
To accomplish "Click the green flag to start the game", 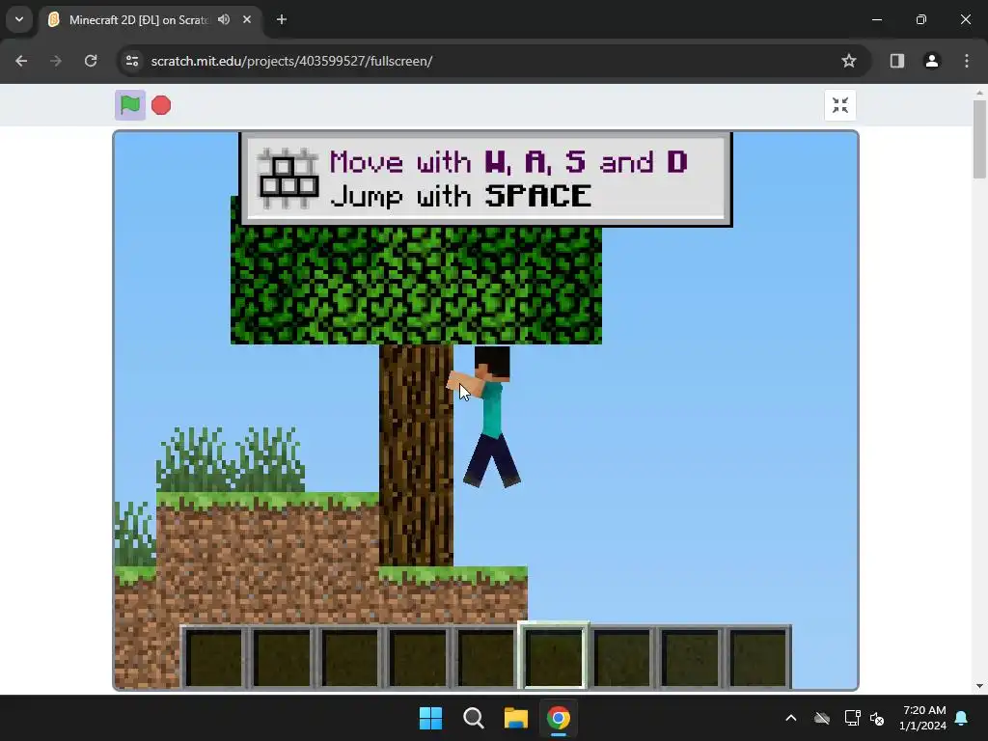I will [130, 105].
